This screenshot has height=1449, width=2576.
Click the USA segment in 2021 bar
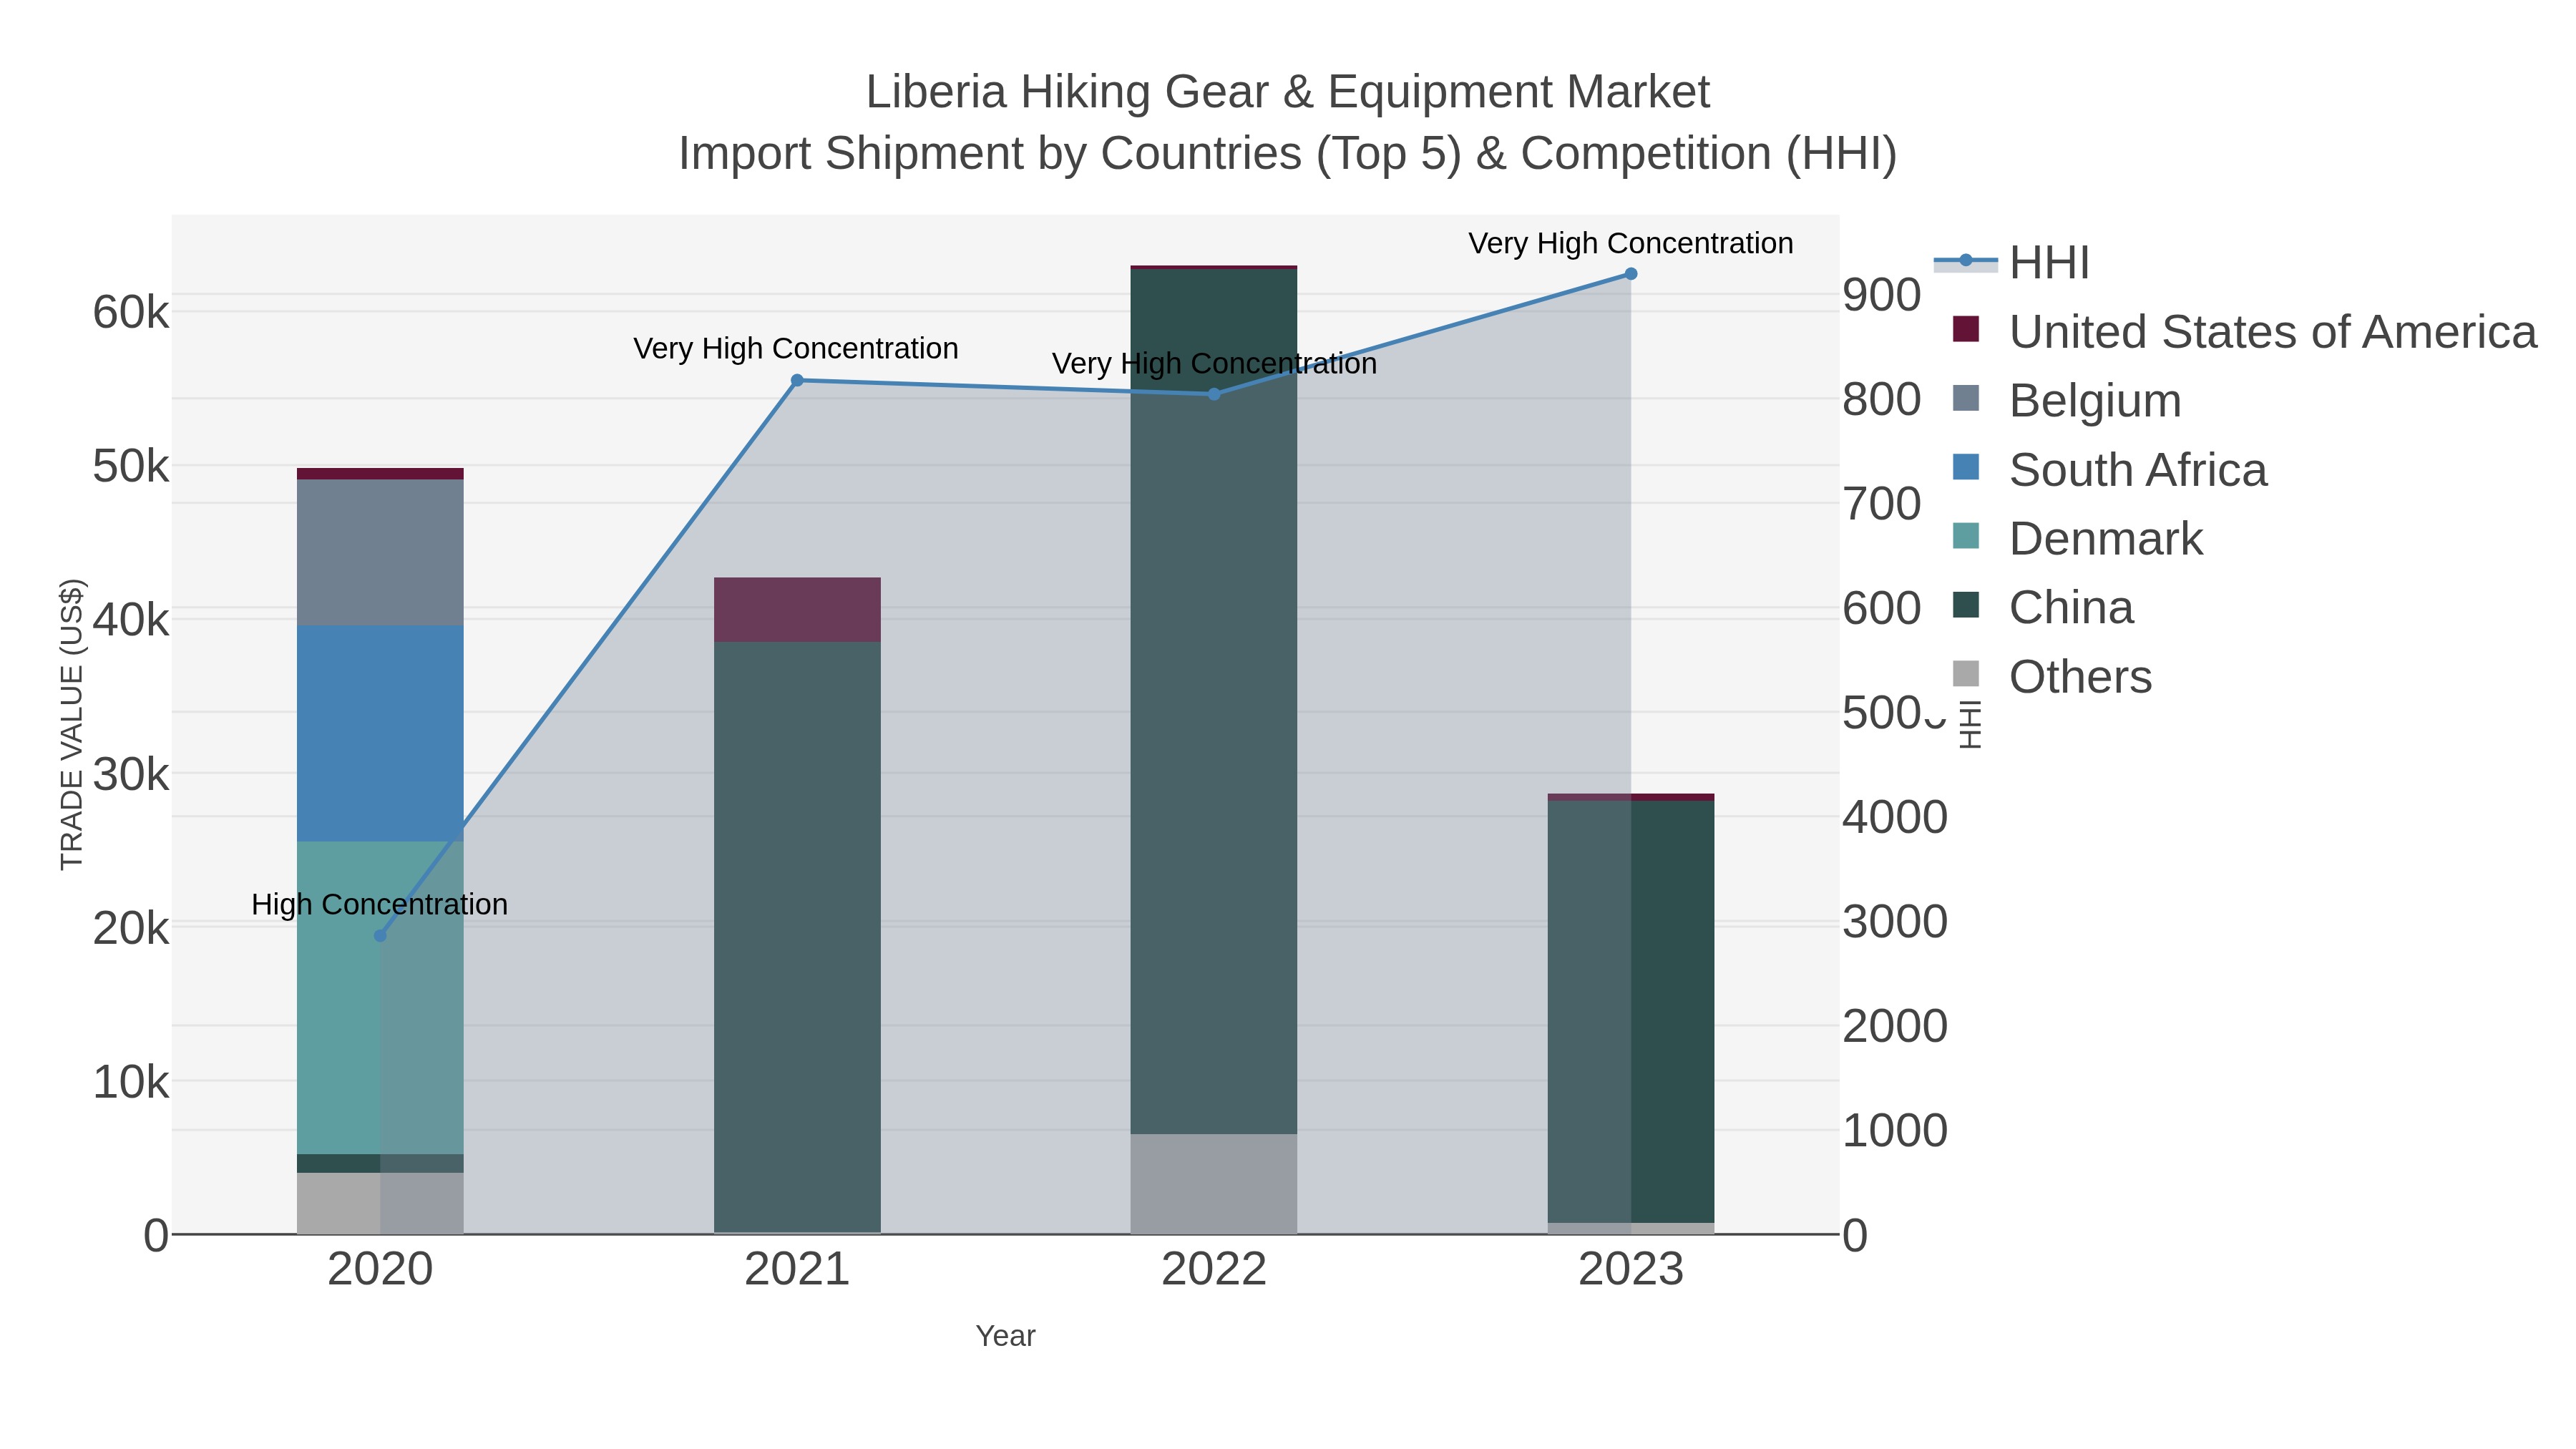pos(797,610)
